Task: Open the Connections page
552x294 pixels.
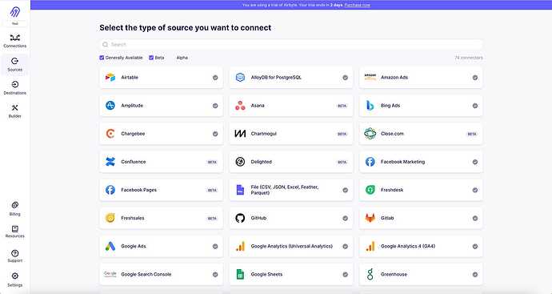Action: (14, 41)
